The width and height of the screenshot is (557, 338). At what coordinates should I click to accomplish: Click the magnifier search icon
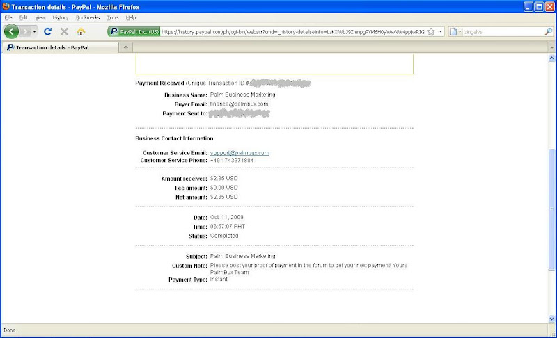(549, 31)
